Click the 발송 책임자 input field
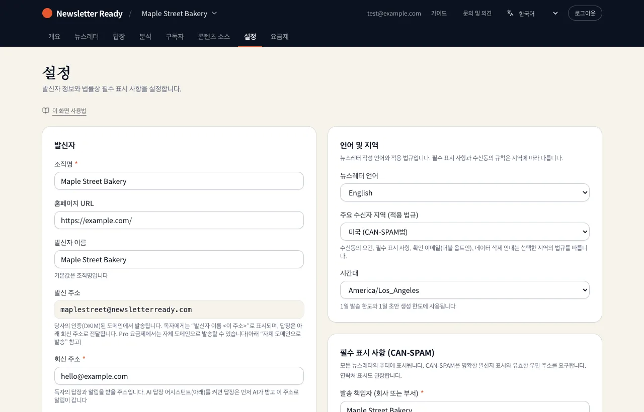Screen dimensions: 644x412 [465, 406]
